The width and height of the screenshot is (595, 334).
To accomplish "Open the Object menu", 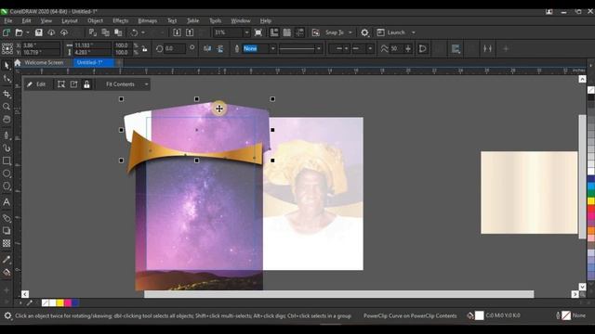I will (x=95, y=20).
